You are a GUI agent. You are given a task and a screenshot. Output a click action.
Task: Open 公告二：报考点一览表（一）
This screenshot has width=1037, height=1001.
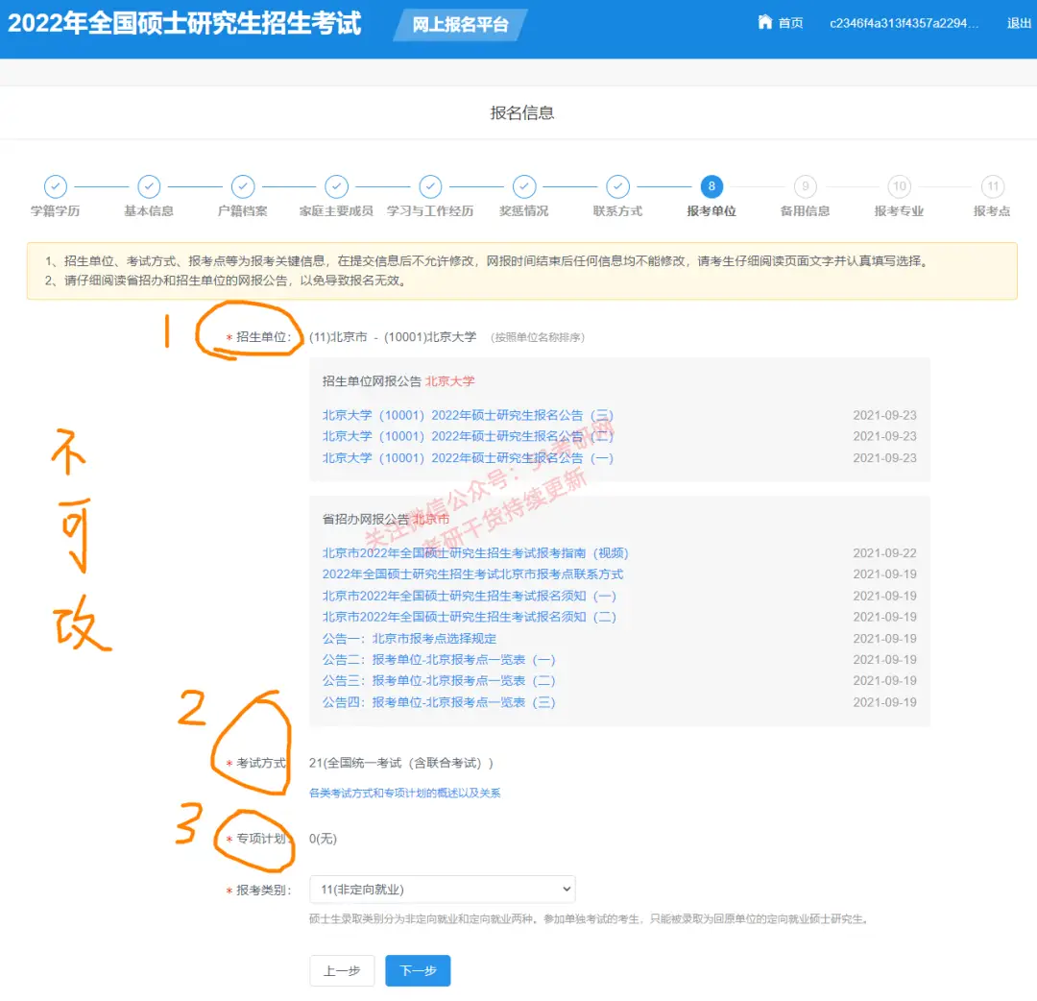[x=439, y=660]
